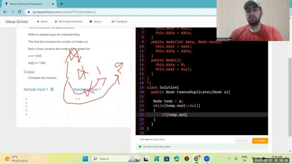Click the webcam video thumbnail

point(253,20)
